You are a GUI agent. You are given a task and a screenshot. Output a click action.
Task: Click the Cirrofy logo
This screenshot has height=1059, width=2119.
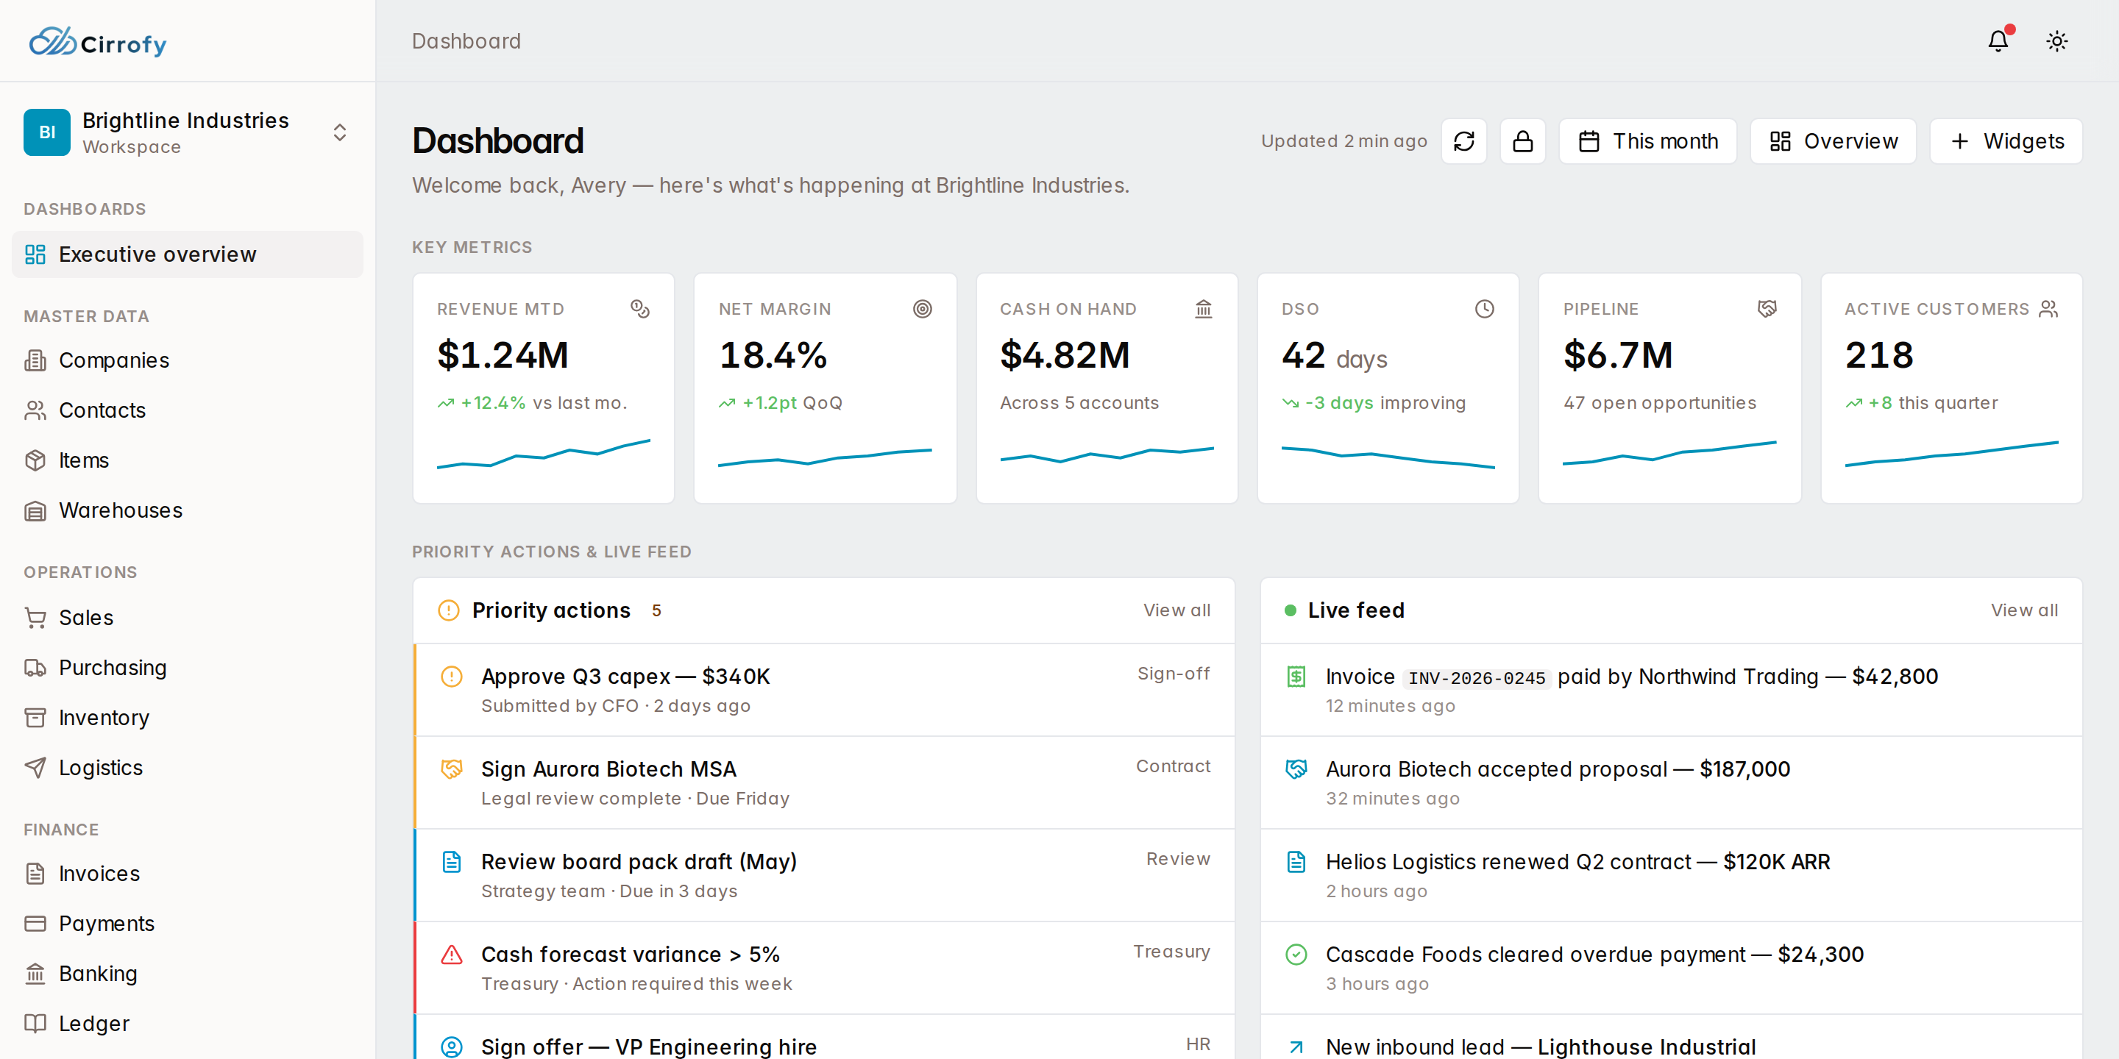point(97,41)
